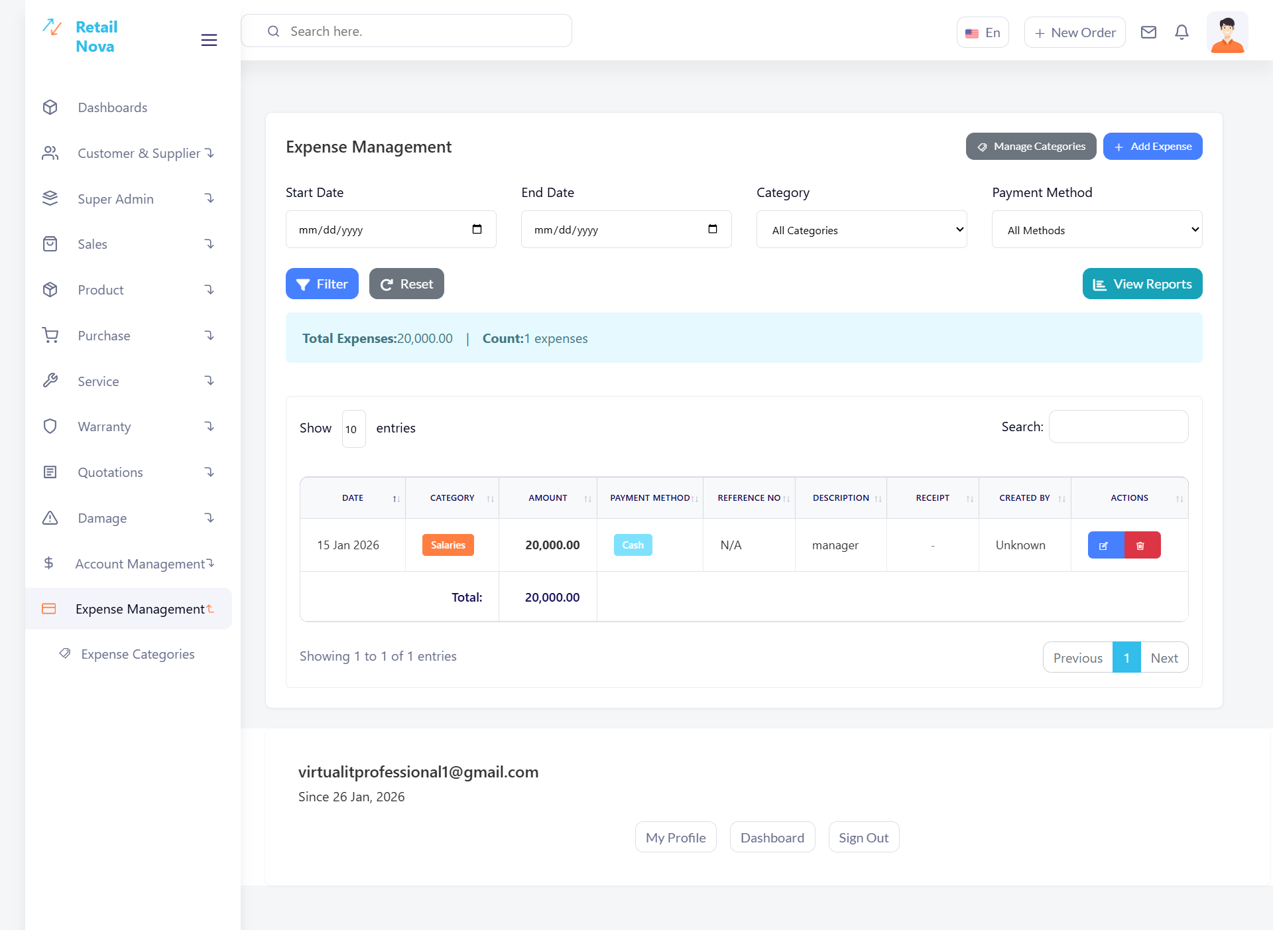Open the notifications bell
This screenshot has height=930, width=1273.
point(1182,33)
